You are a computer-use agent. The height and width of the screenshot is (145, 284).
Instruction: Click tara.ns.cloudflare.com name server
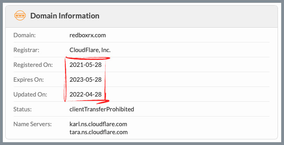[99, 132]
